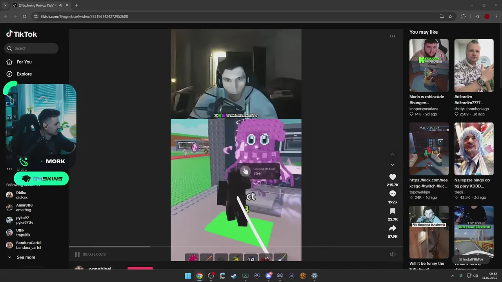Screen dimensions: 502x282
Task: Open the #džordžo recommended video thumbnail
Action: pos(474,65)
